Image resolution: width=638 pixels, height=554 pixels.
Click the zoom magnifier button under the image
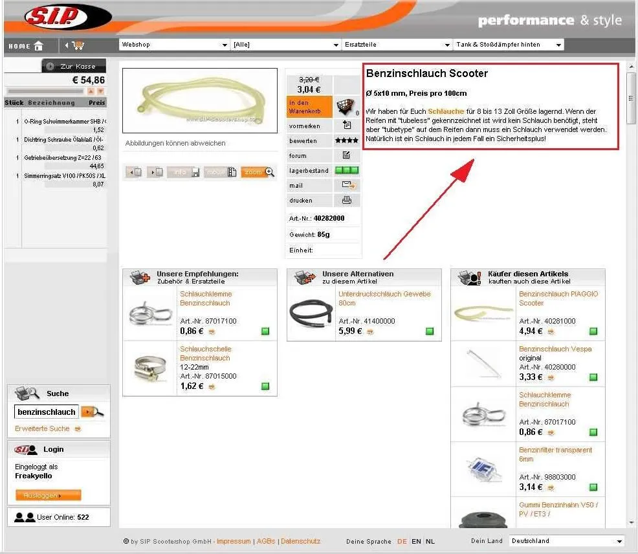[x=258, y=172]
